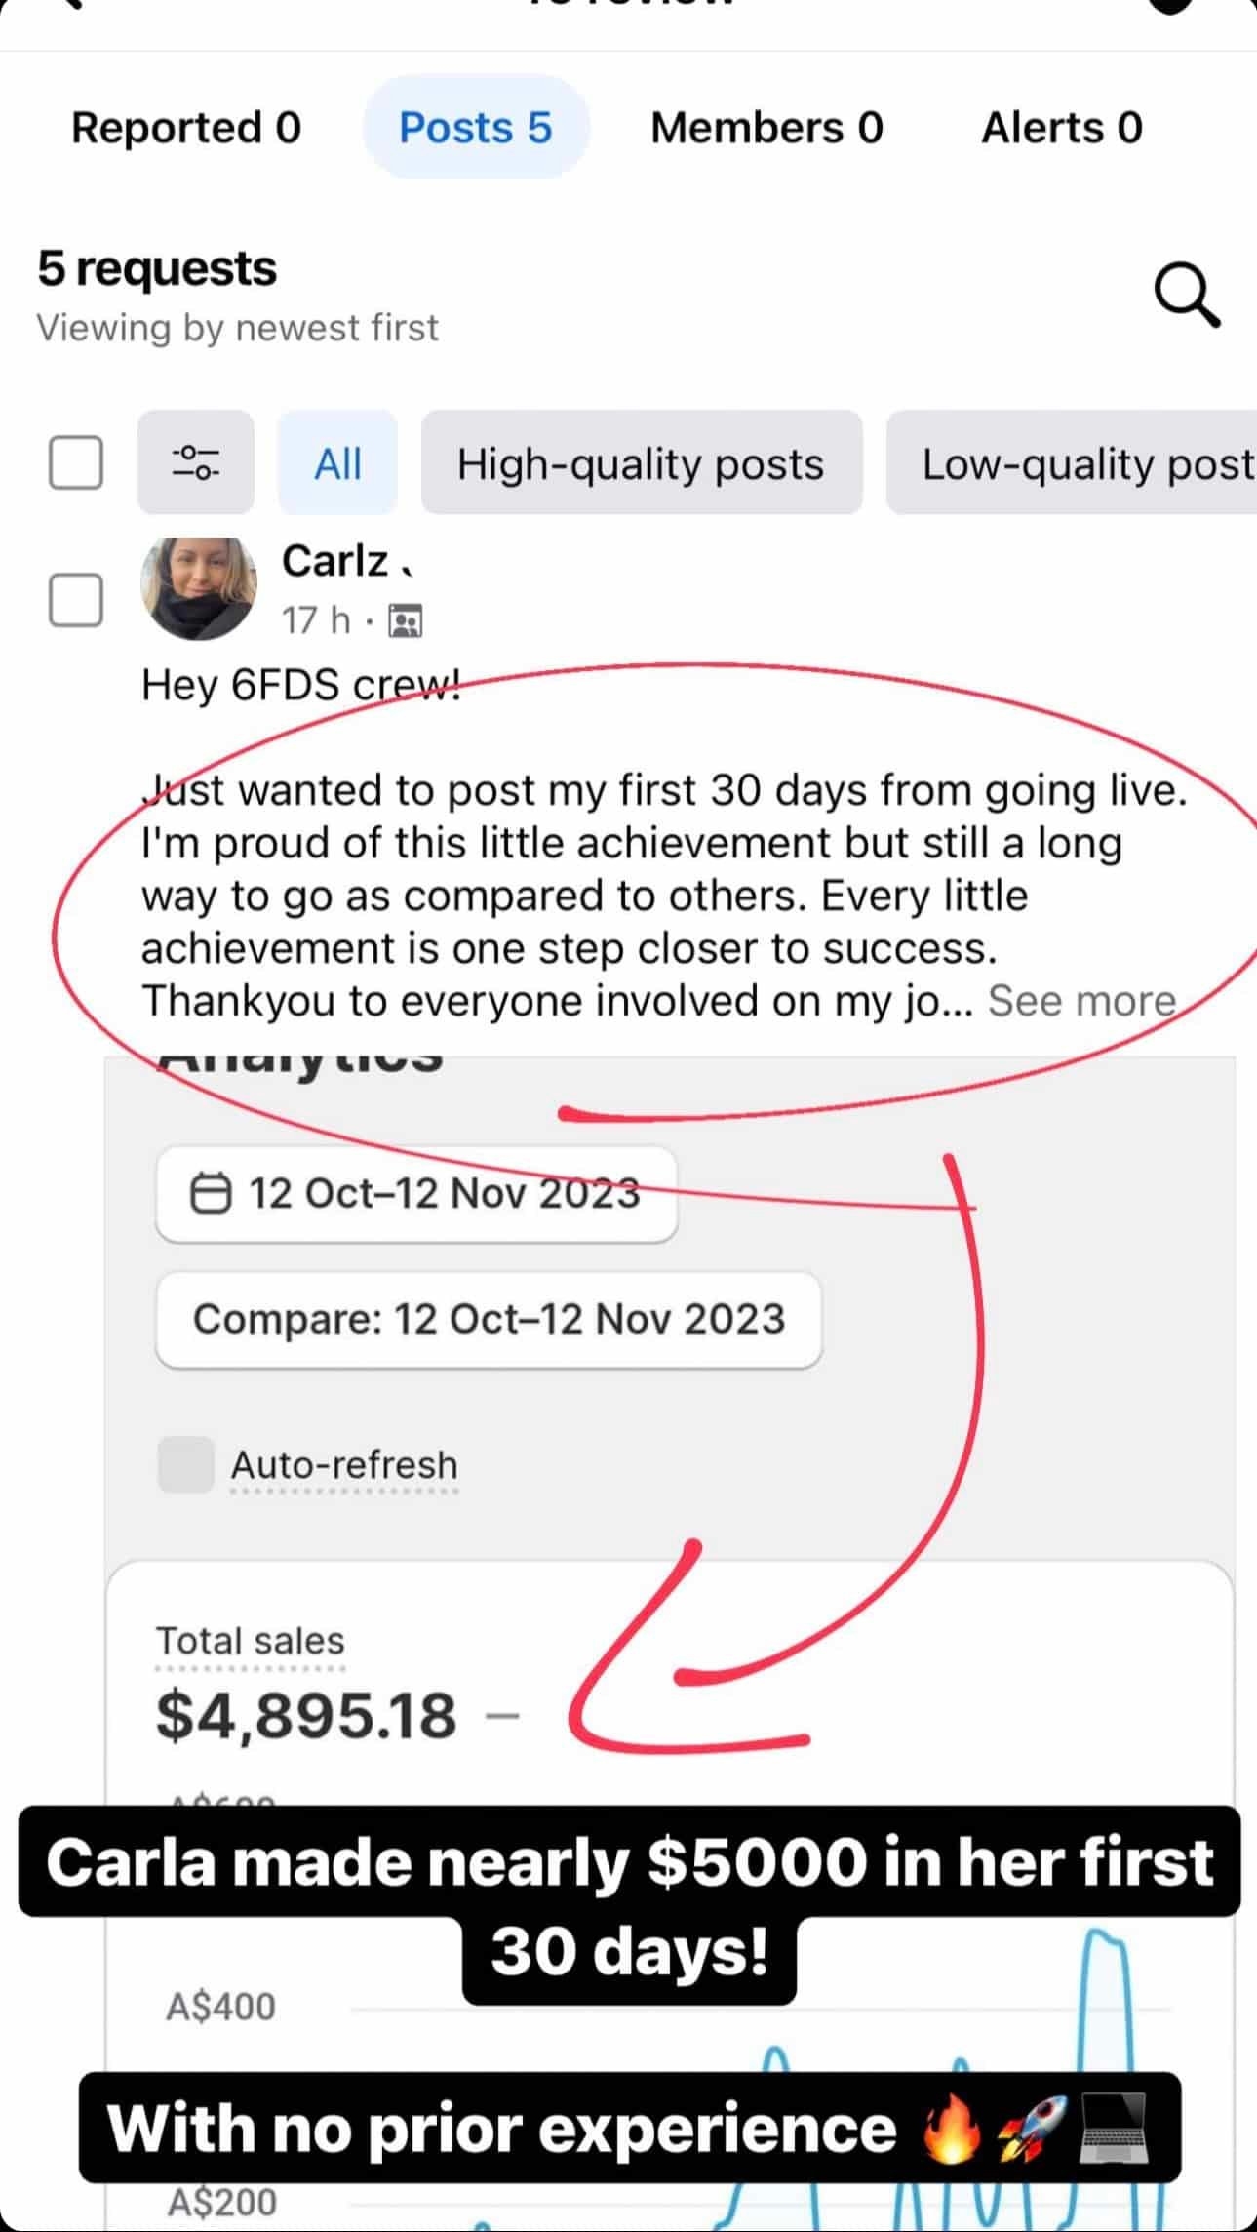The height and width of the screenshot is (2232, 1257).
Task: Open the 12 Oct–12 Nov 2023 date picker
Action: pos(416,1193)
